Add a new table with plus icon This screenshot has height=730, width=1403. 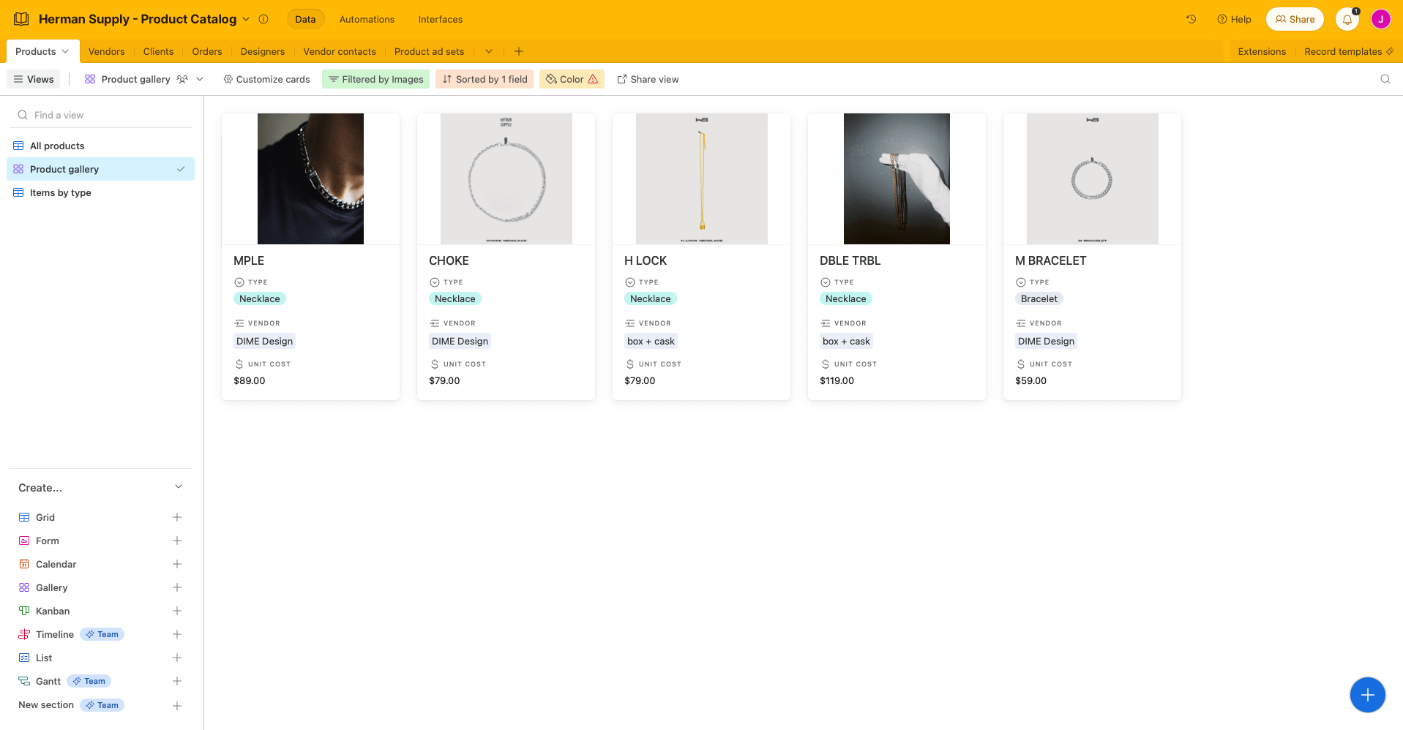(x=519, y=51)
